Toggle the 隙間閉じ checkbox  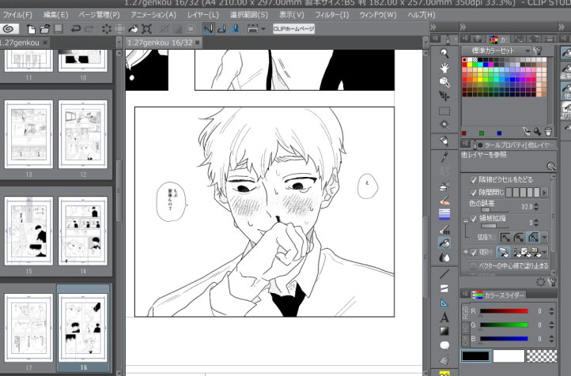pyautogui.click(x=474, y=192)
